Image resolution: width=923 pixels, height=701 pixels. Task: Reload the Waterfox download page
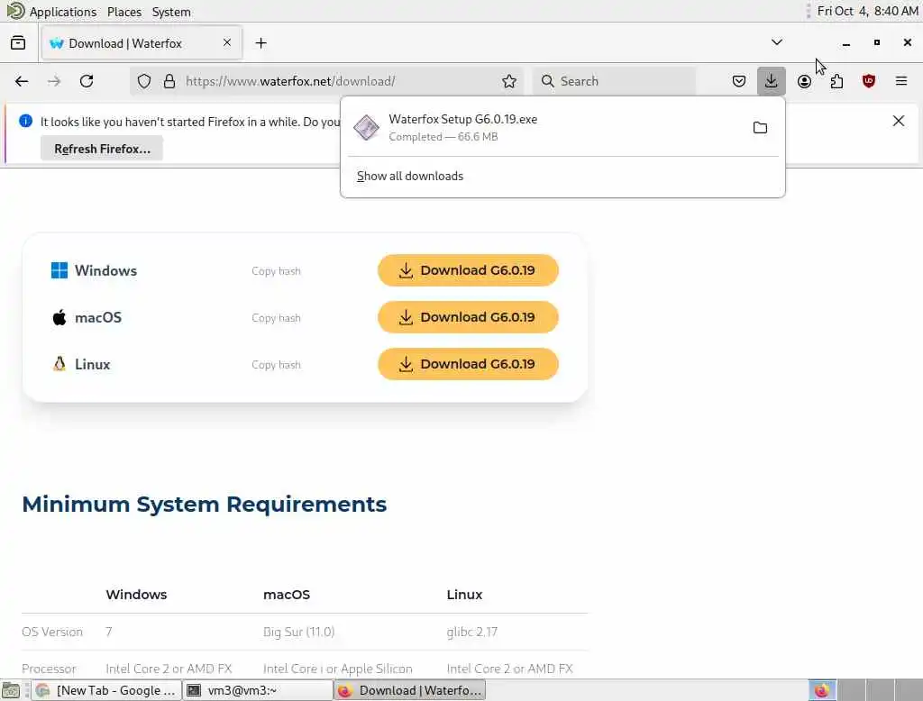click(x=87, y=81)
